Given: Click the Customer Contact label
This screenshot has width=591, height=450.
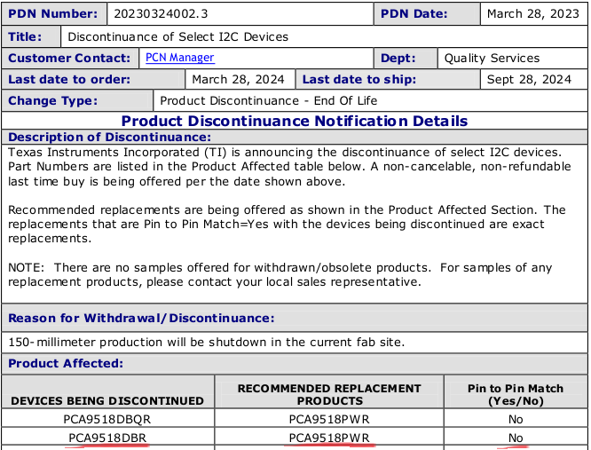Looking at the screenshot, I should tap(69, 58).
